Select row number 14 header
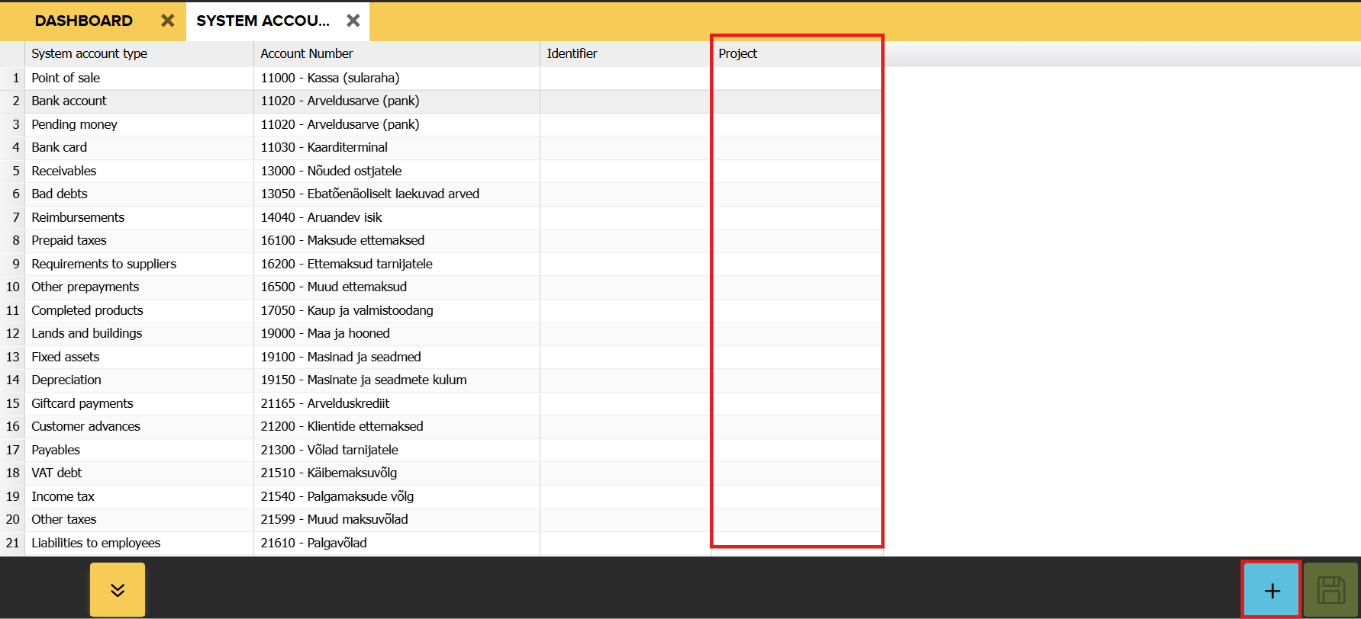Image resolution: width=1361 pixels, height=619 pixels. click(13, 380)
